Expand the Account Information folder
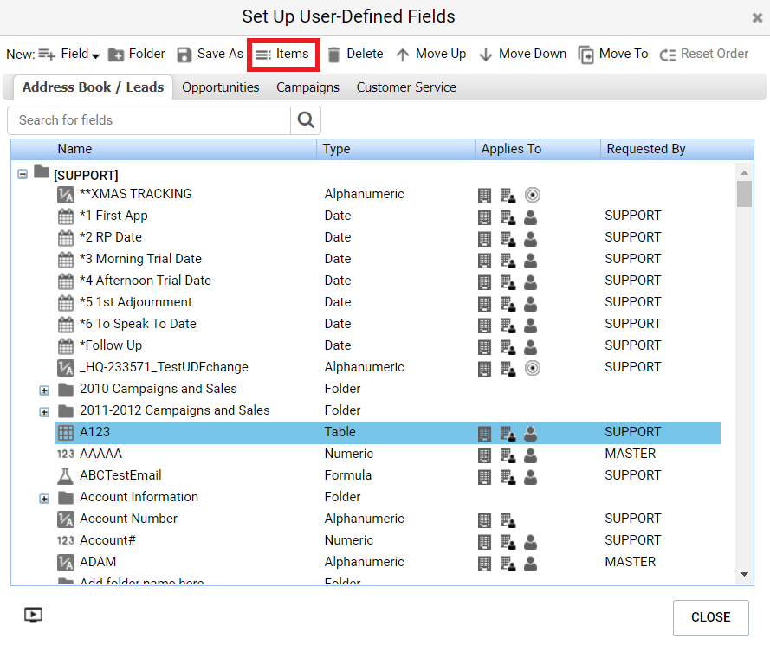770x645 pixels. click(x=44, y=499)
